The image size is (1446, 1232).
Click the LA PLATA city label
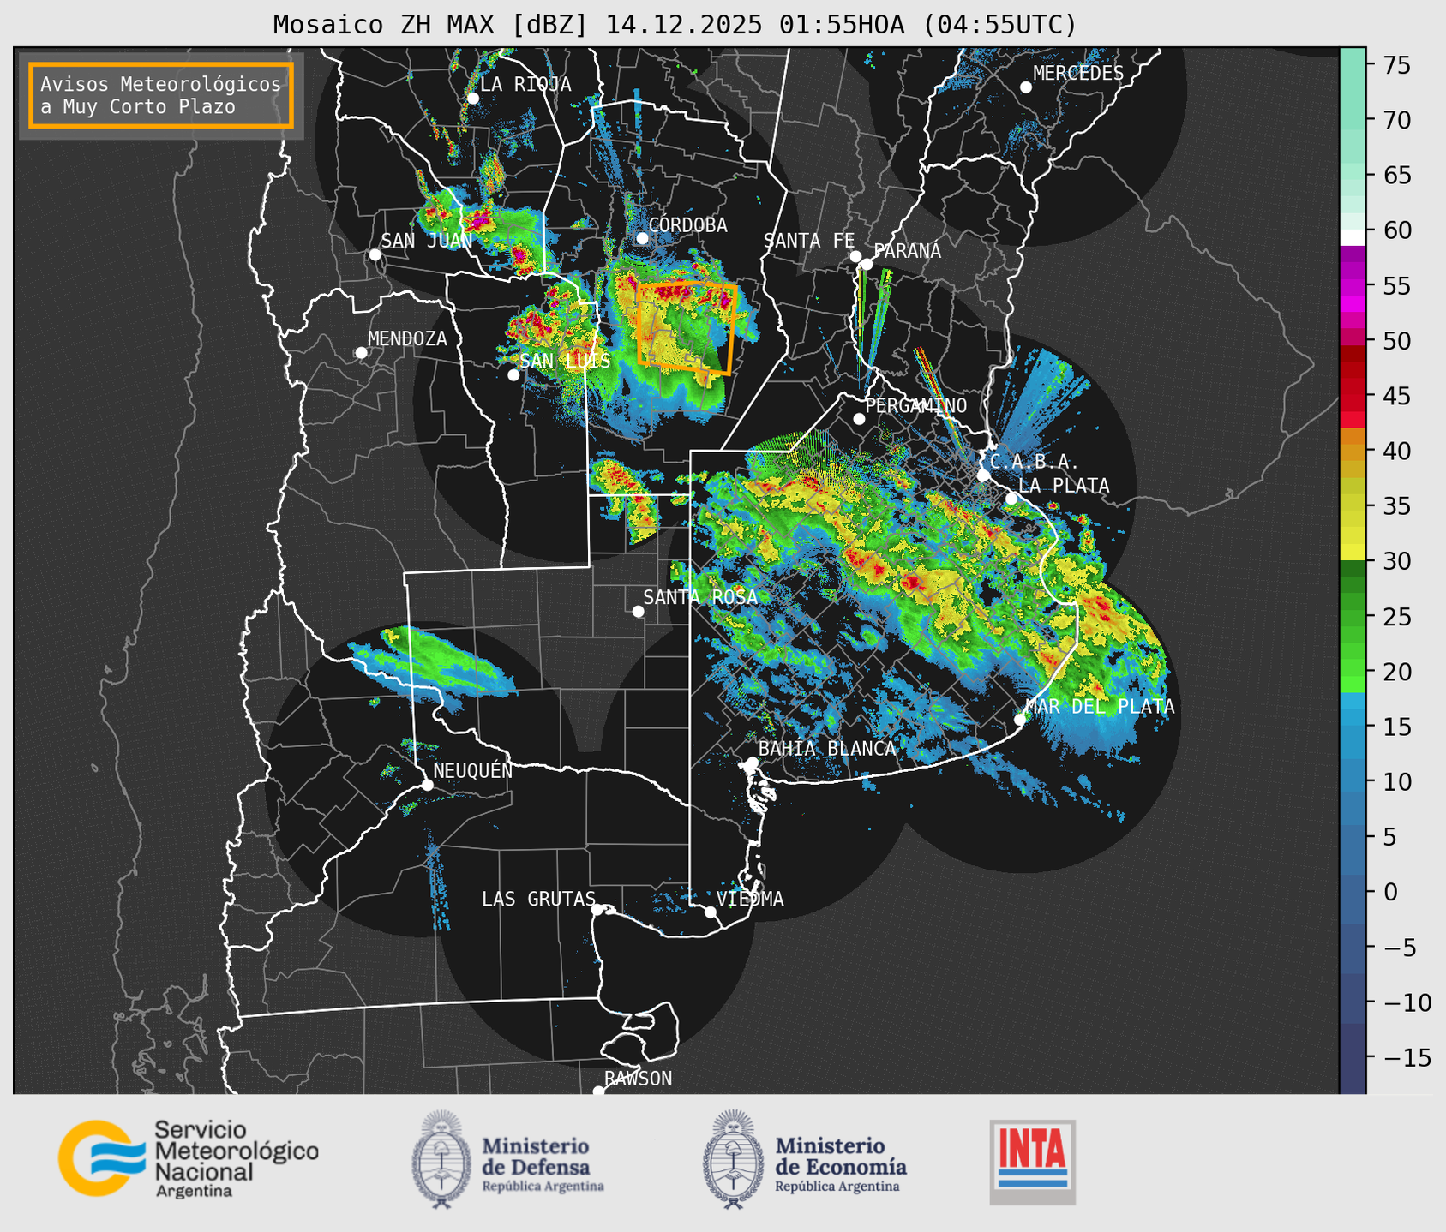[1064, 486]
